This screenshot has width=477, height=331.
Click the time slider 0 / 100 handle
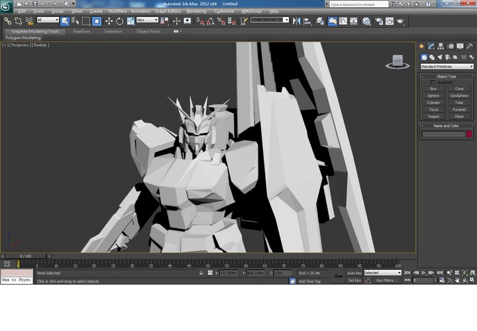tap(26, 256)
